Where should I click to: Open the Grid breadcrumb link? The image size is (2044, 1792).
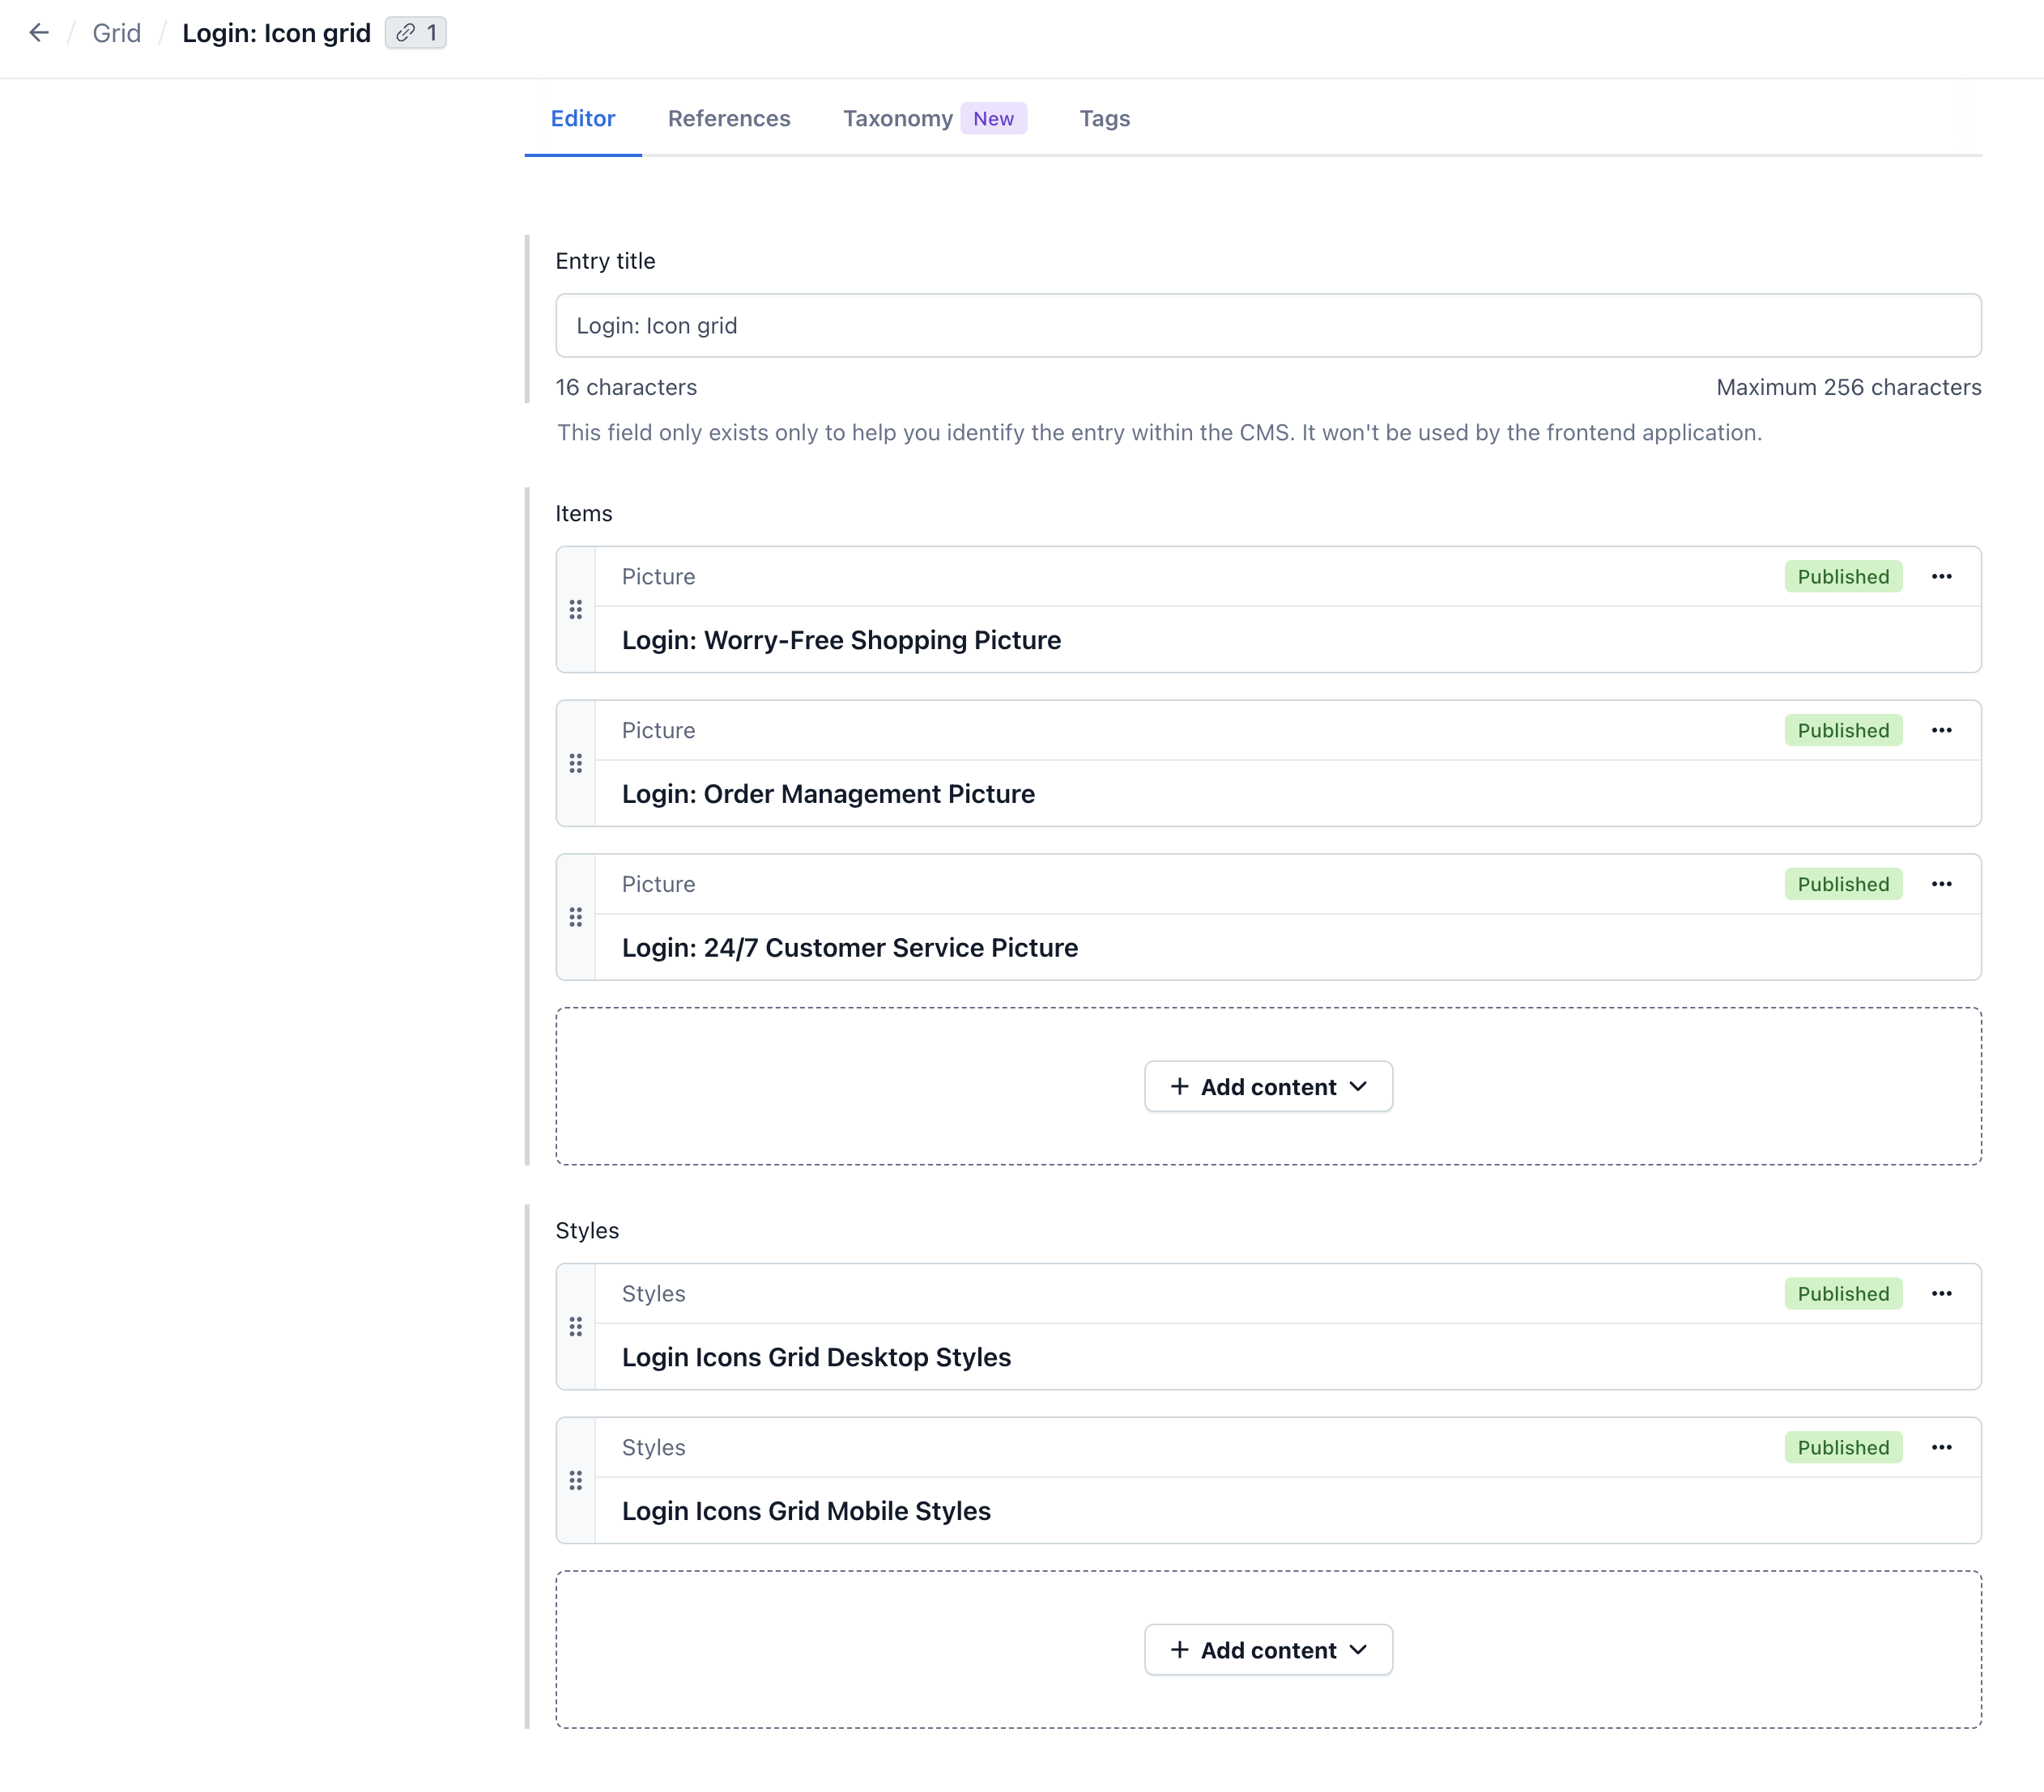point(116,33)
